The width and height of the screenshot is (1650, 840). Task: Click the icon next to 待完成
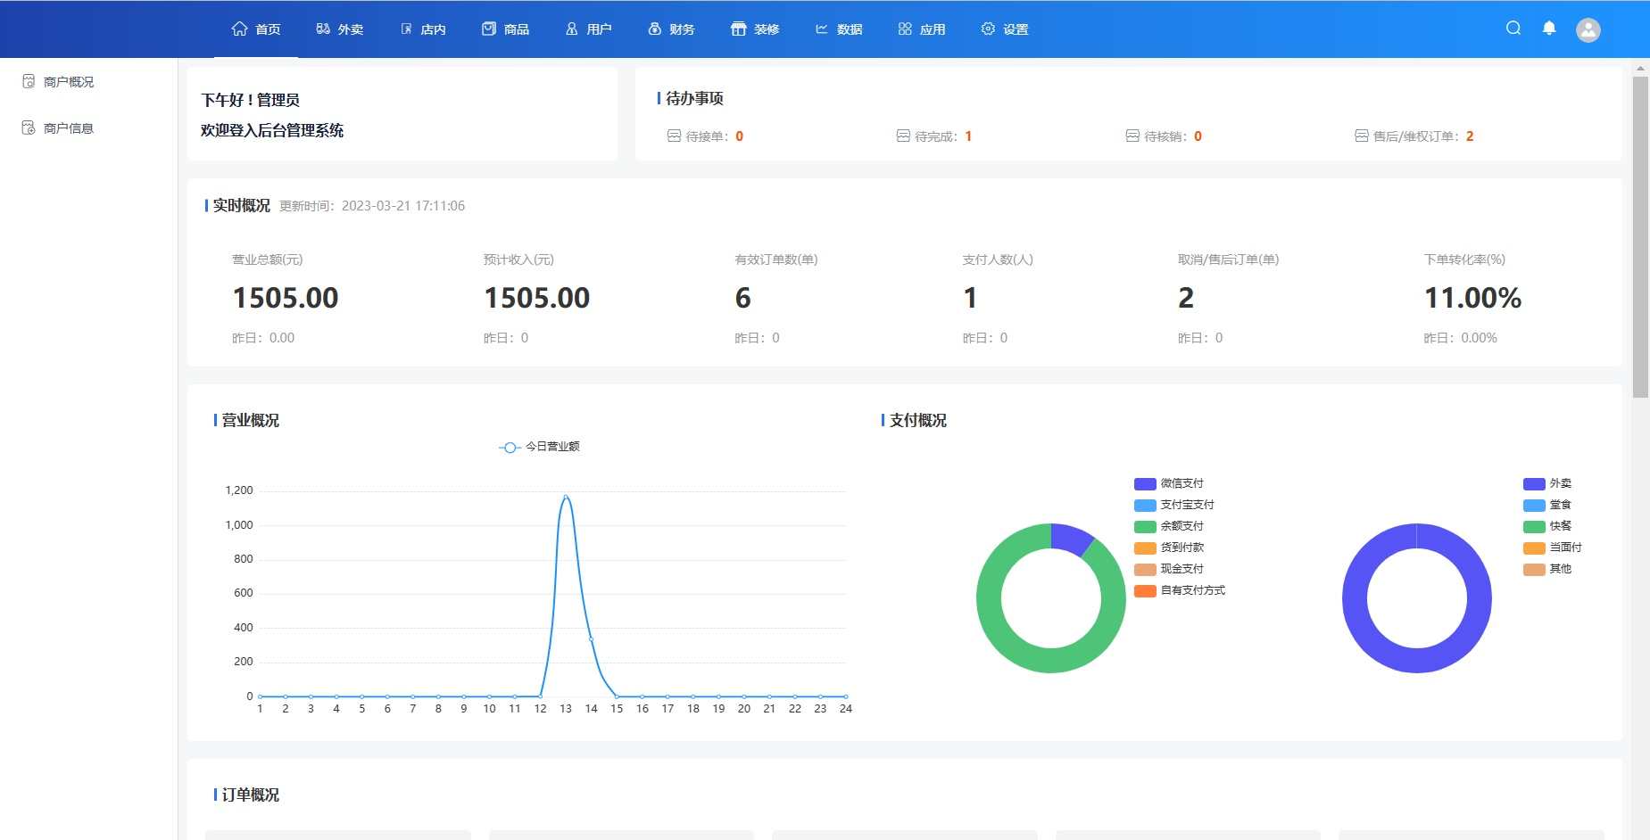click(903, 136)
